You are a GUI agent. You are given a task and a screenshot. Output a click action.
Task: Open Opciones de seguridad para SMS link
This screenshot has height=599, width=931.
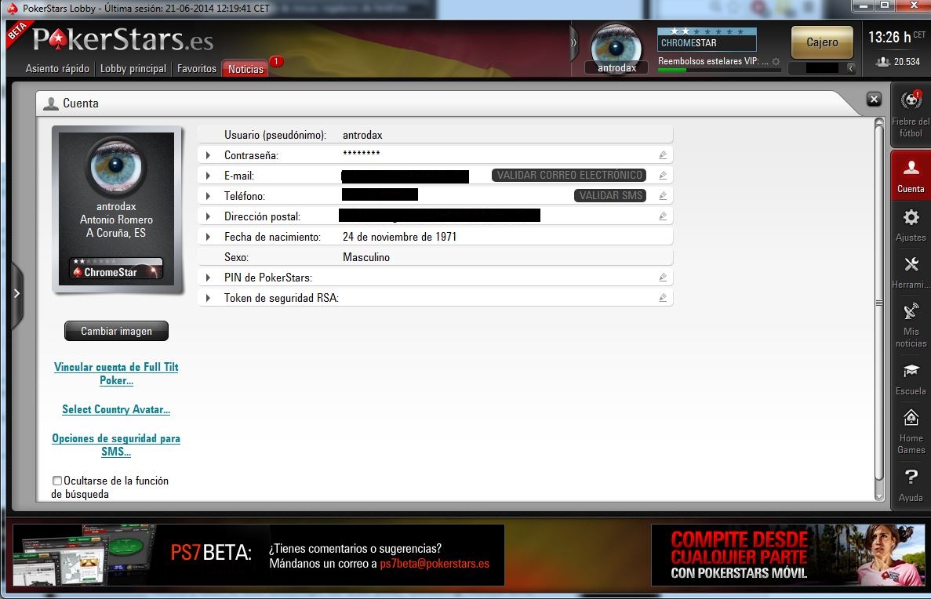[x=116, y=445]
